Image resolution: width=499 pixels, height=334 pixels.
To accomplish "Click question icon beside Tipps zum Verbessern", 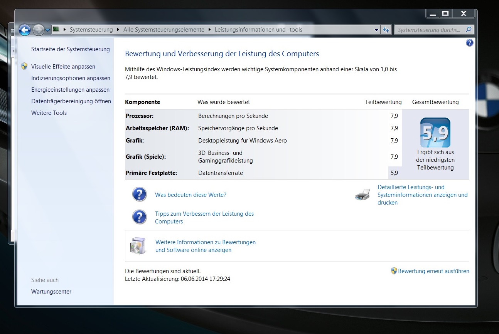I will coord(139,217).
